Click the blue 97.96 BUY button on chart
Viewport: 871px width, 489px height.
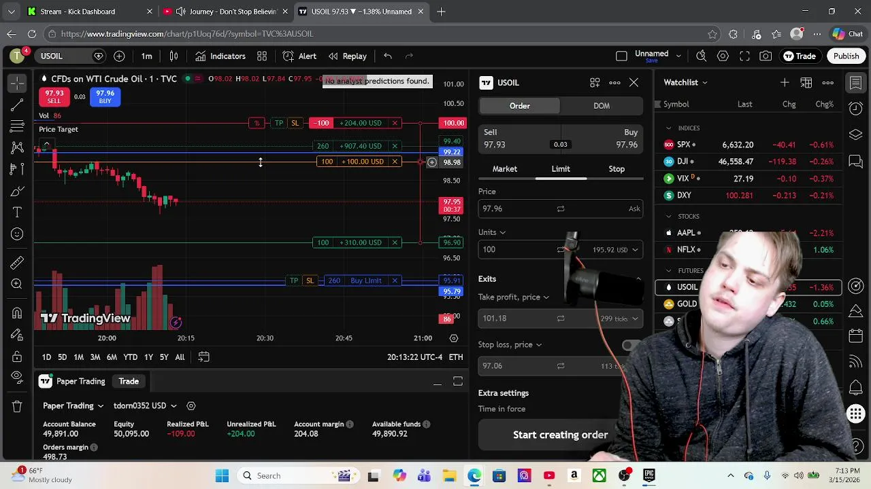pos(105,97)
